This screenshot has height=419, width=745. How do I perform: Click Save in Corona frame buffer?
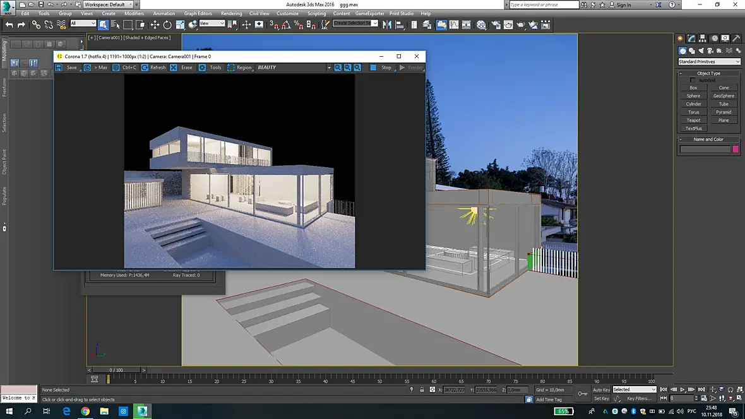pos(67,68)
